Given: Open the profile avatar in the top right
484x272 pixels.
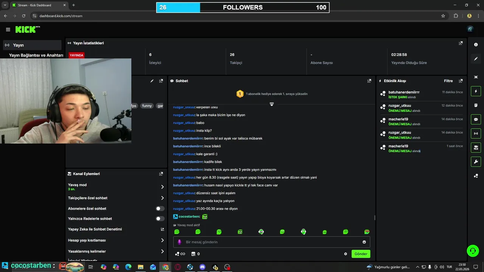Looking at the screenshot, I should (470, 29).
